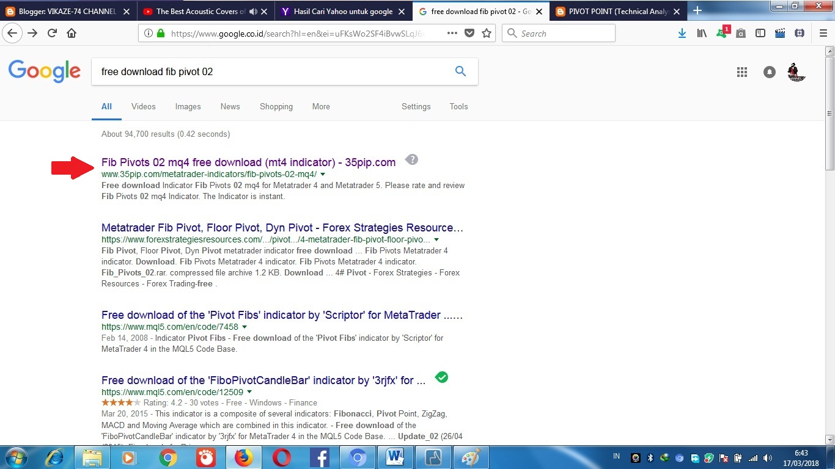The width and height of the screenshot is (835, 469).
Task: Open Paint from the taskbar
Action: [x=471, y=457]
